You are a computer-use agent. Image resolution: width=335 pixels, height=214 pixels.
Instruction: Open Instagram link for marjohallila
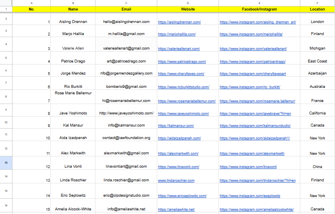pyautogui.click(x=251, y=34)
